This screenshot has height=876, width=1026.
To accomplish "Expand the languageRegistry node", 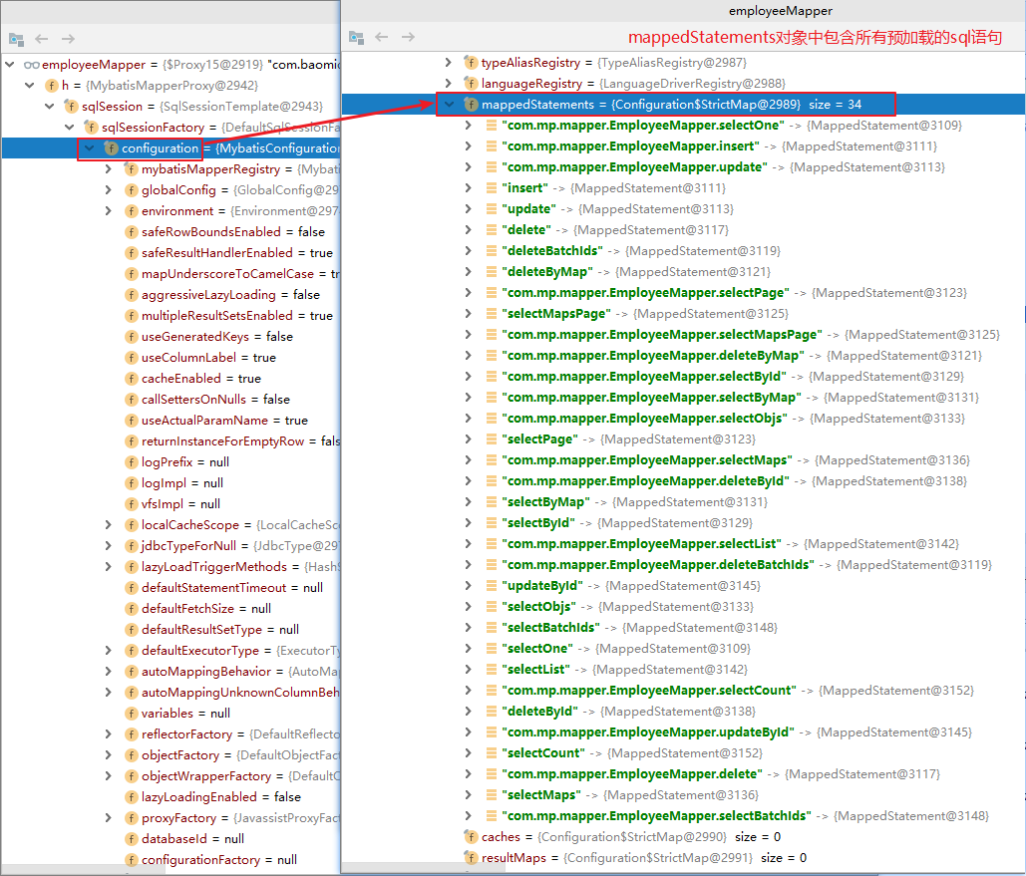I will pos(449,83).
